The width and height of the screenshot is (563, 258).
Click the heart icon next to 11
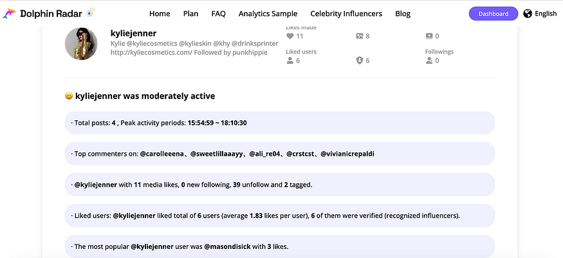coord(290,36)
